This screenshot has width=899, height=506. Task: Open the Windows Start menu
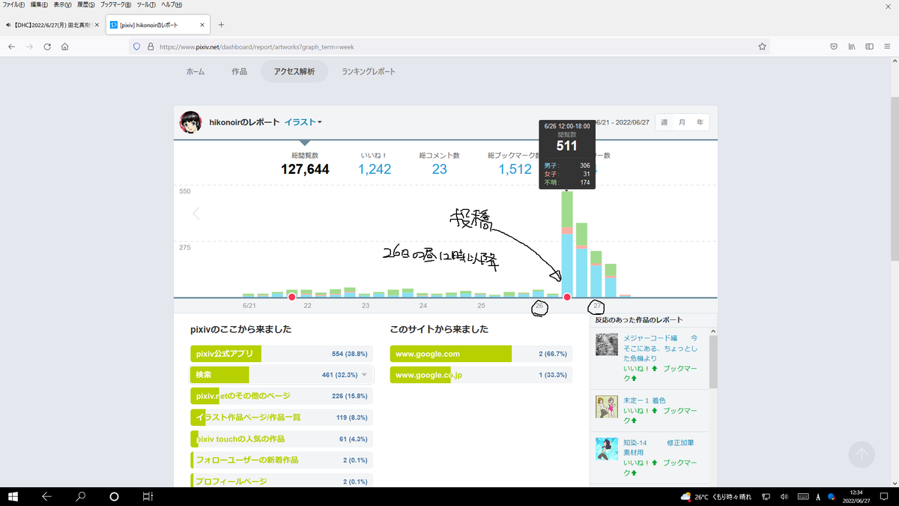(13, 496)
